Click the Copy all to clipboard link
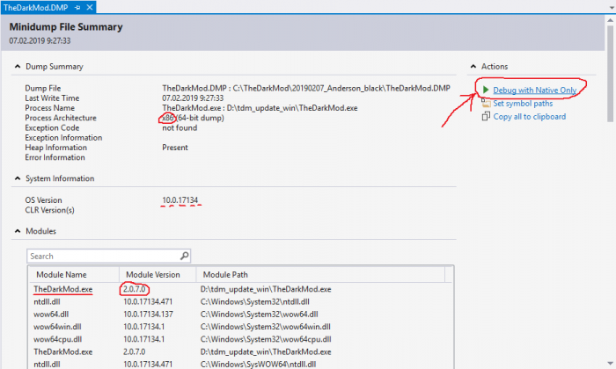The image size is (616, 369). click(x=530, y=117)
